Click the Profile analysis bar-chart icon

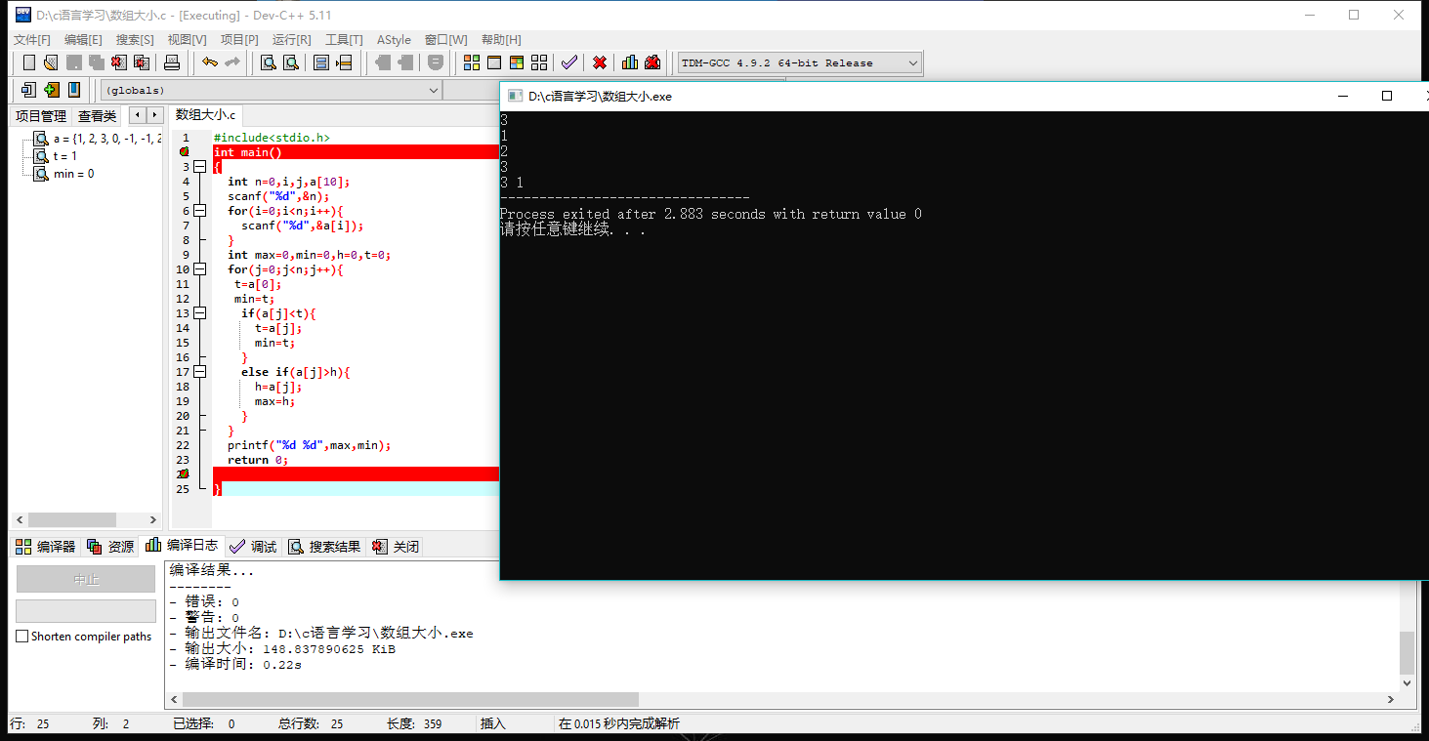(x=630, y=62)
